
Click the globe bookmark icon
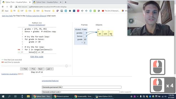click(99, 11)
